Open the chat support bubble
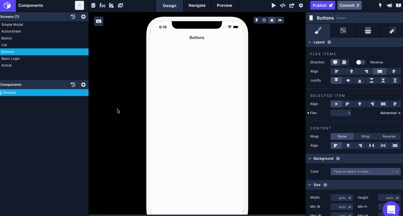 [391, 209]
